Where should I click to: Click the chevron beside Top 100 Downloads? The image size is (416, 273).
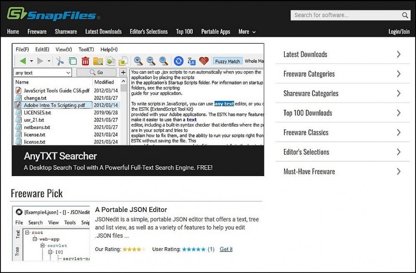pos(399,113)
